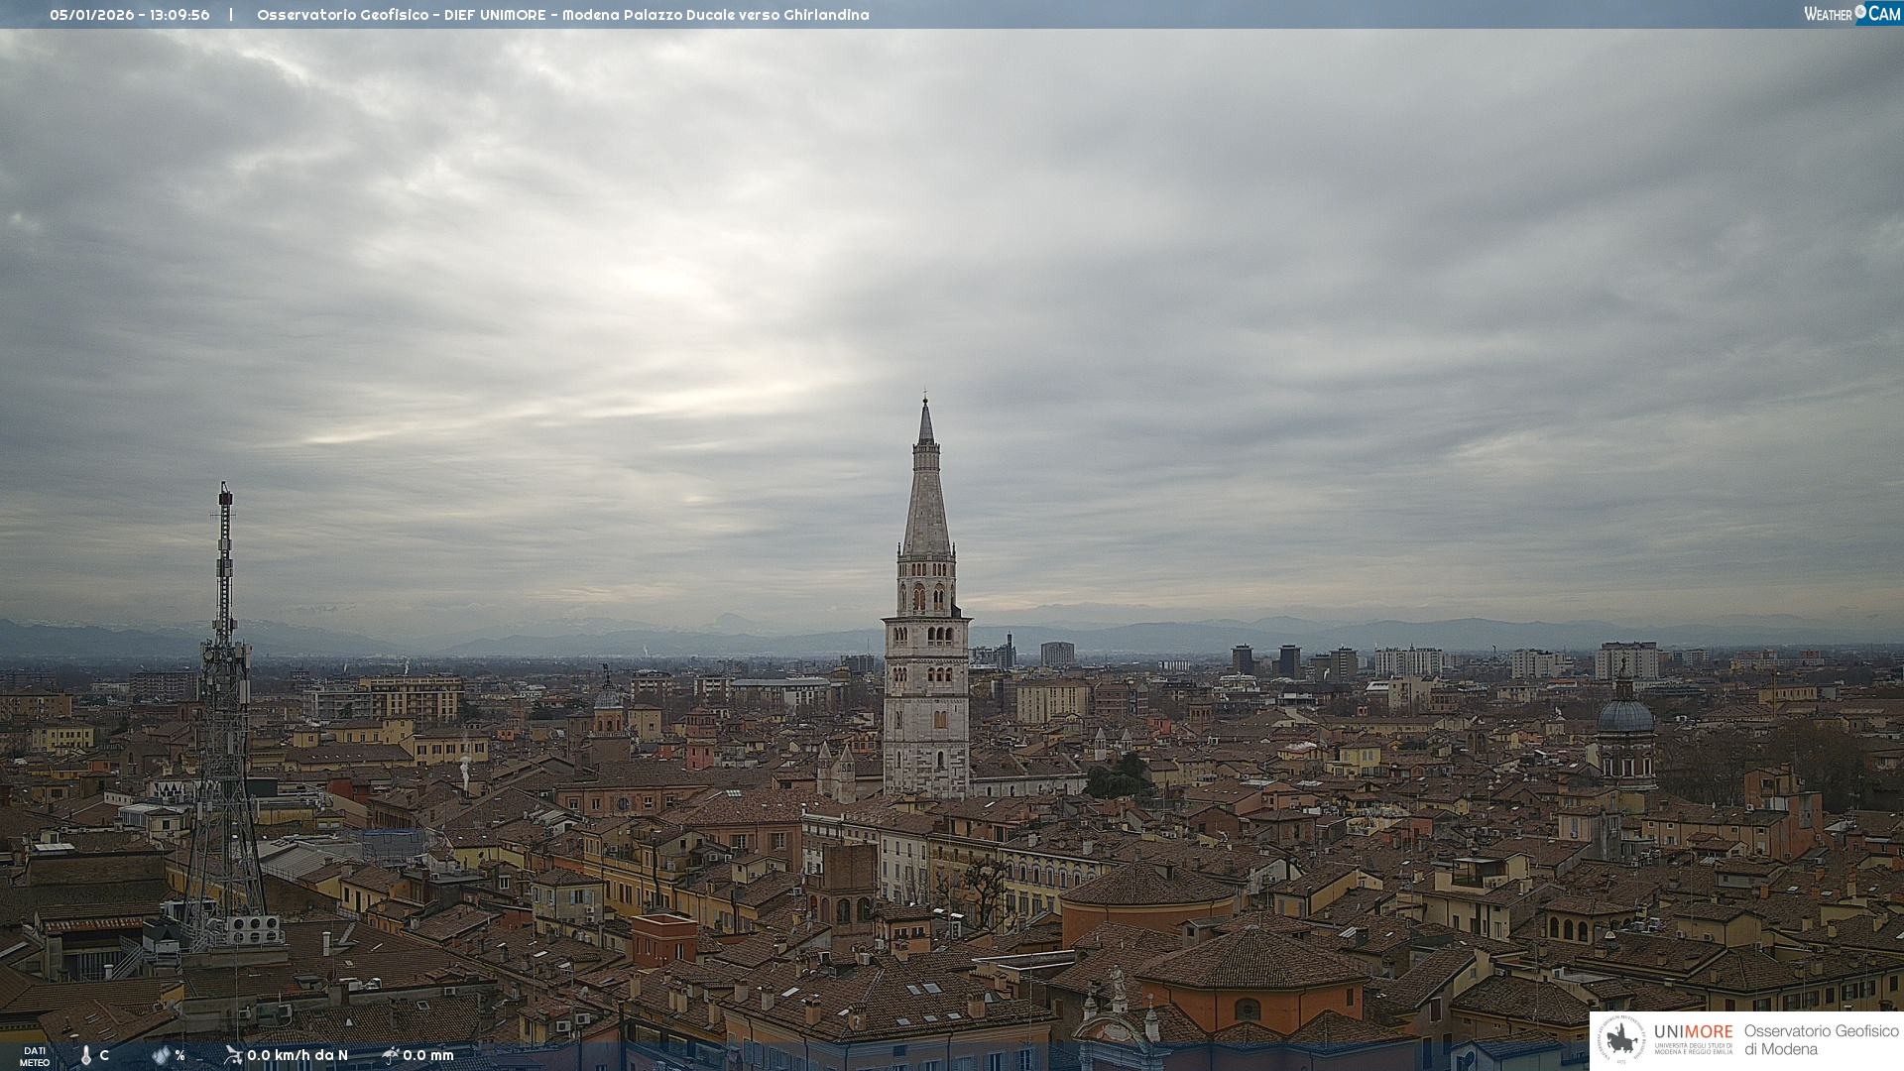Click the temperature C unit label

(104, 1055)
